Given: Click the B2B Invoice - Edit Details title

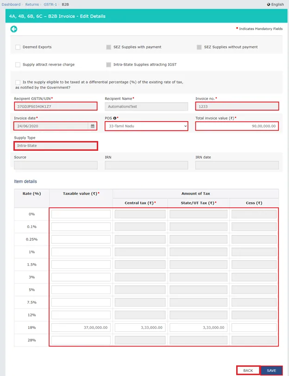Looking at the screenshot, I should (57, 16).
